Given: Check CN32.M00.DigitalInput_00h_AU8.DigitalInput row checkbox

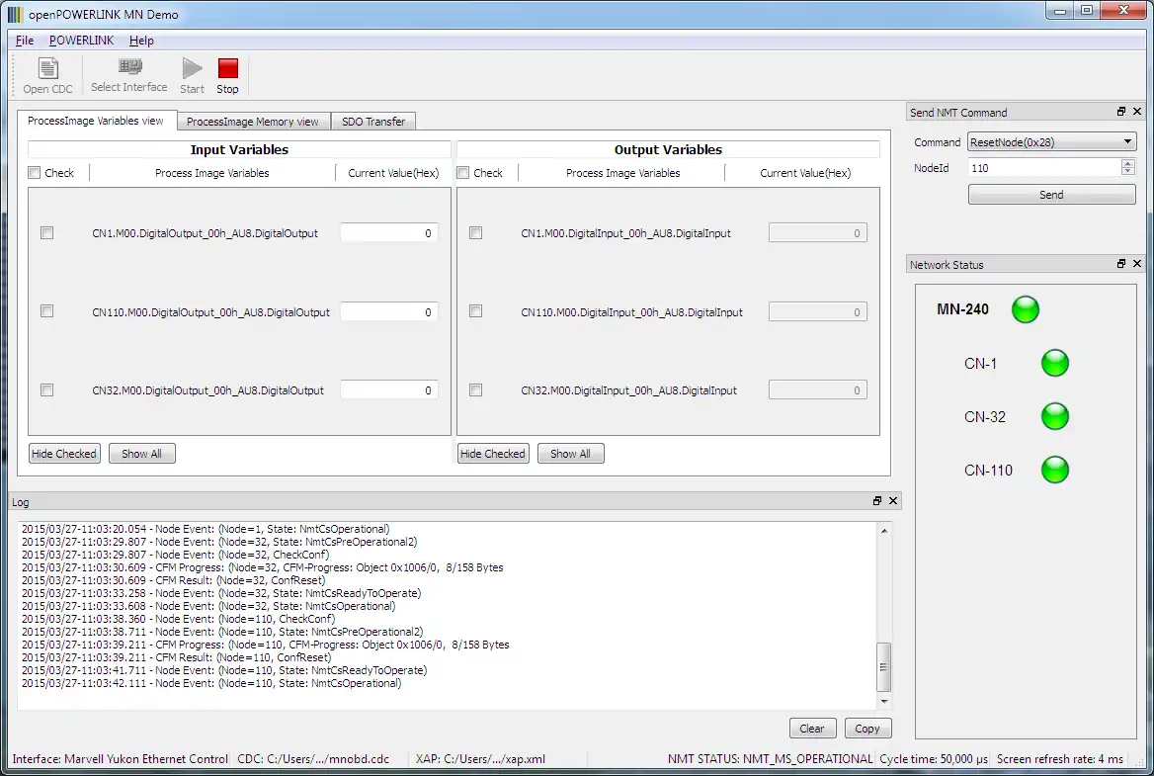Looking at the screenshot, I should [x=476, y=390].
